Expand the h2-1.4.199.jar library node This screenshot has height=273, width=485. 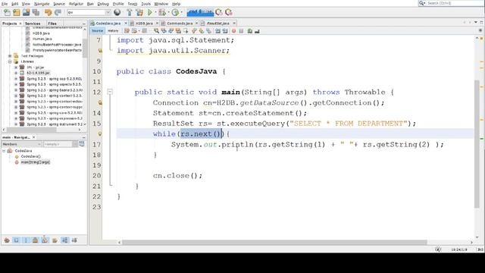(16, 73)
